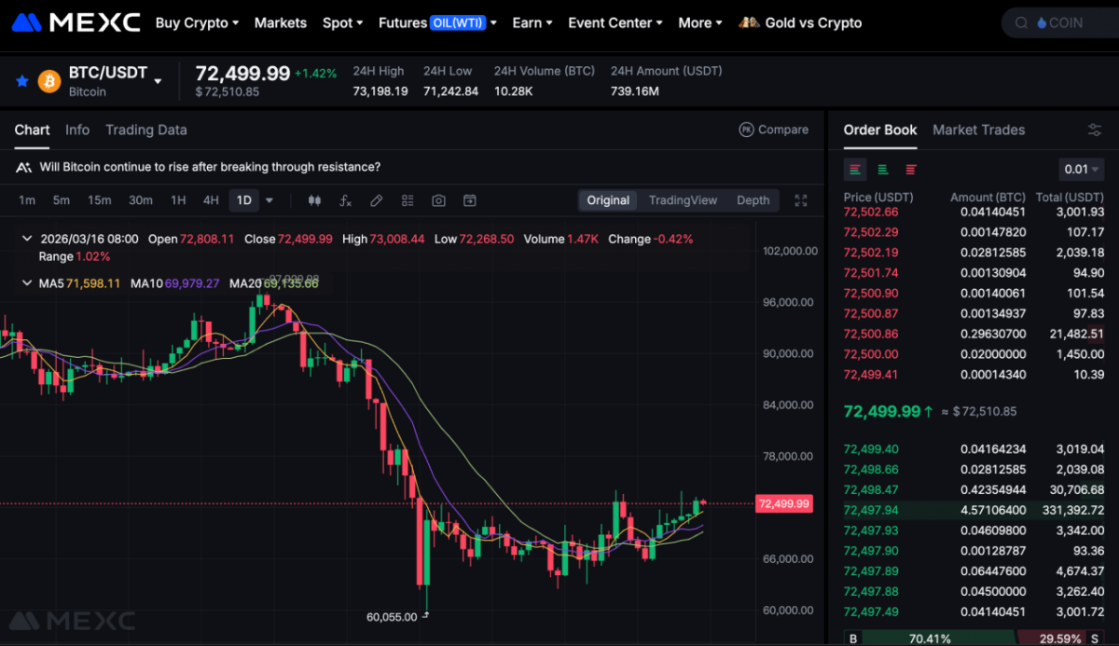Click the COIN search input field
This screenshot has height=646, width=1119.
(1063, 22)
